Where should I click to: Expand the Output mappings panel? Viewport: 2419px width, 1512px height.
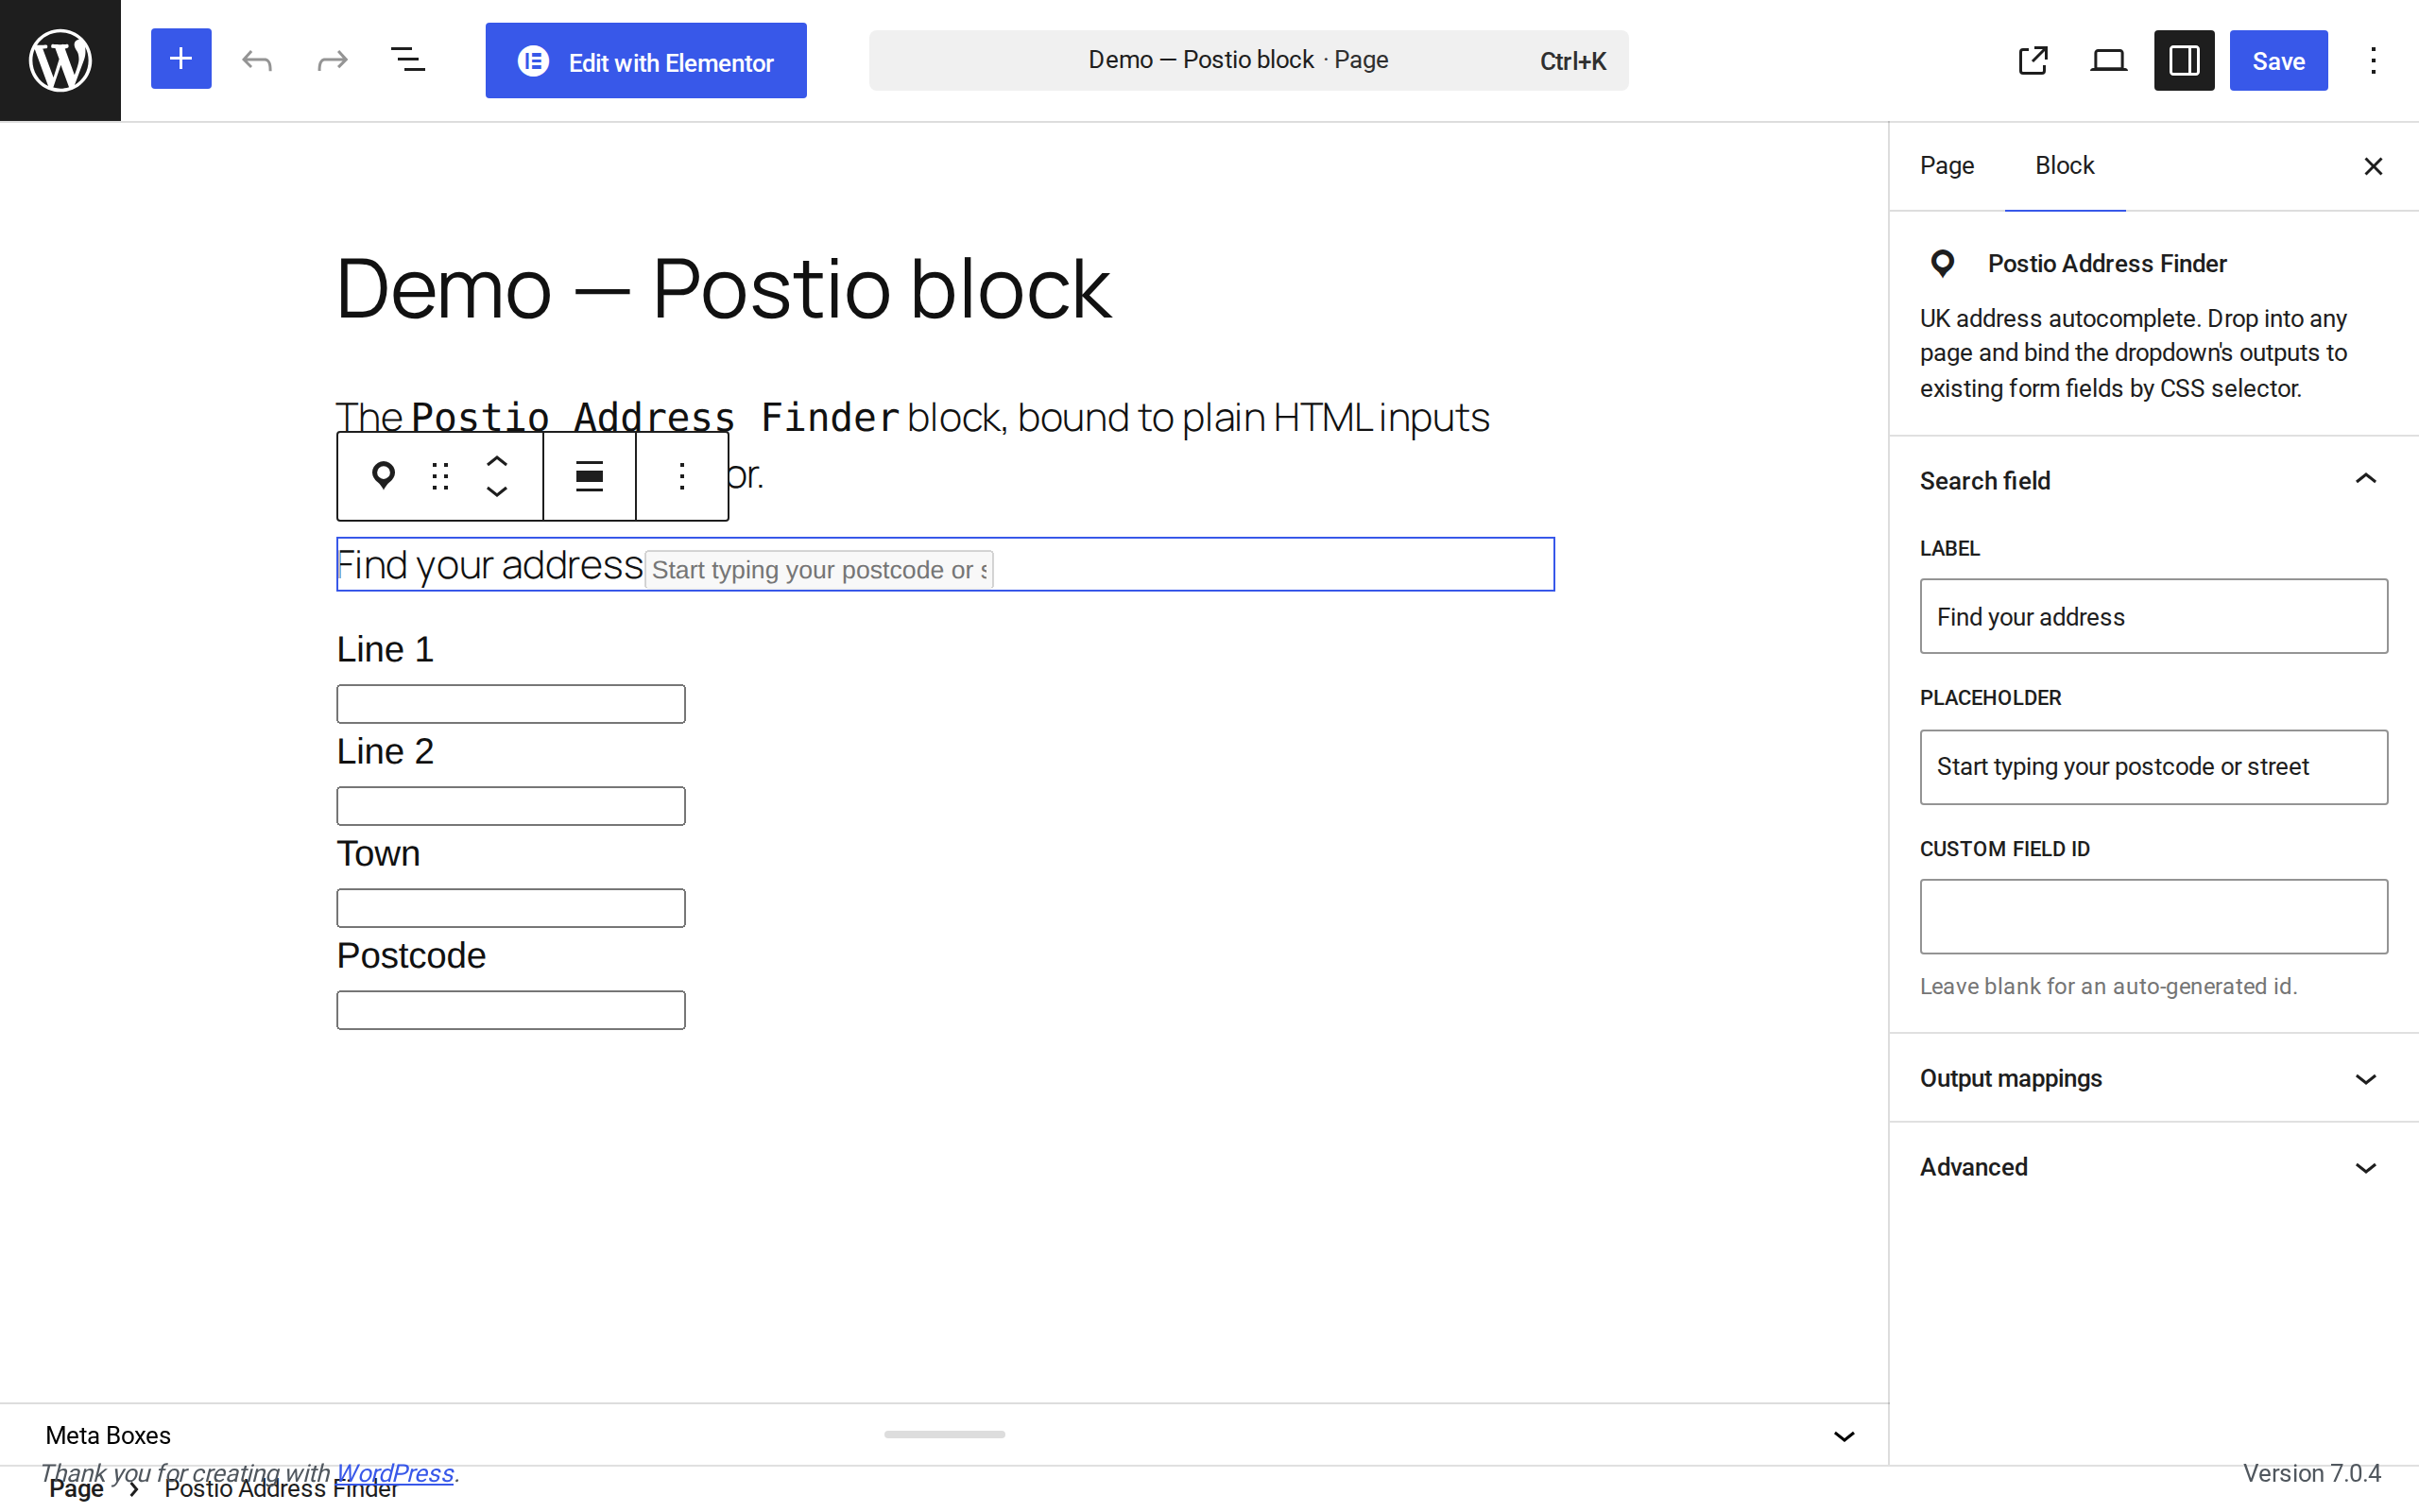(x=2153, y=1079)
